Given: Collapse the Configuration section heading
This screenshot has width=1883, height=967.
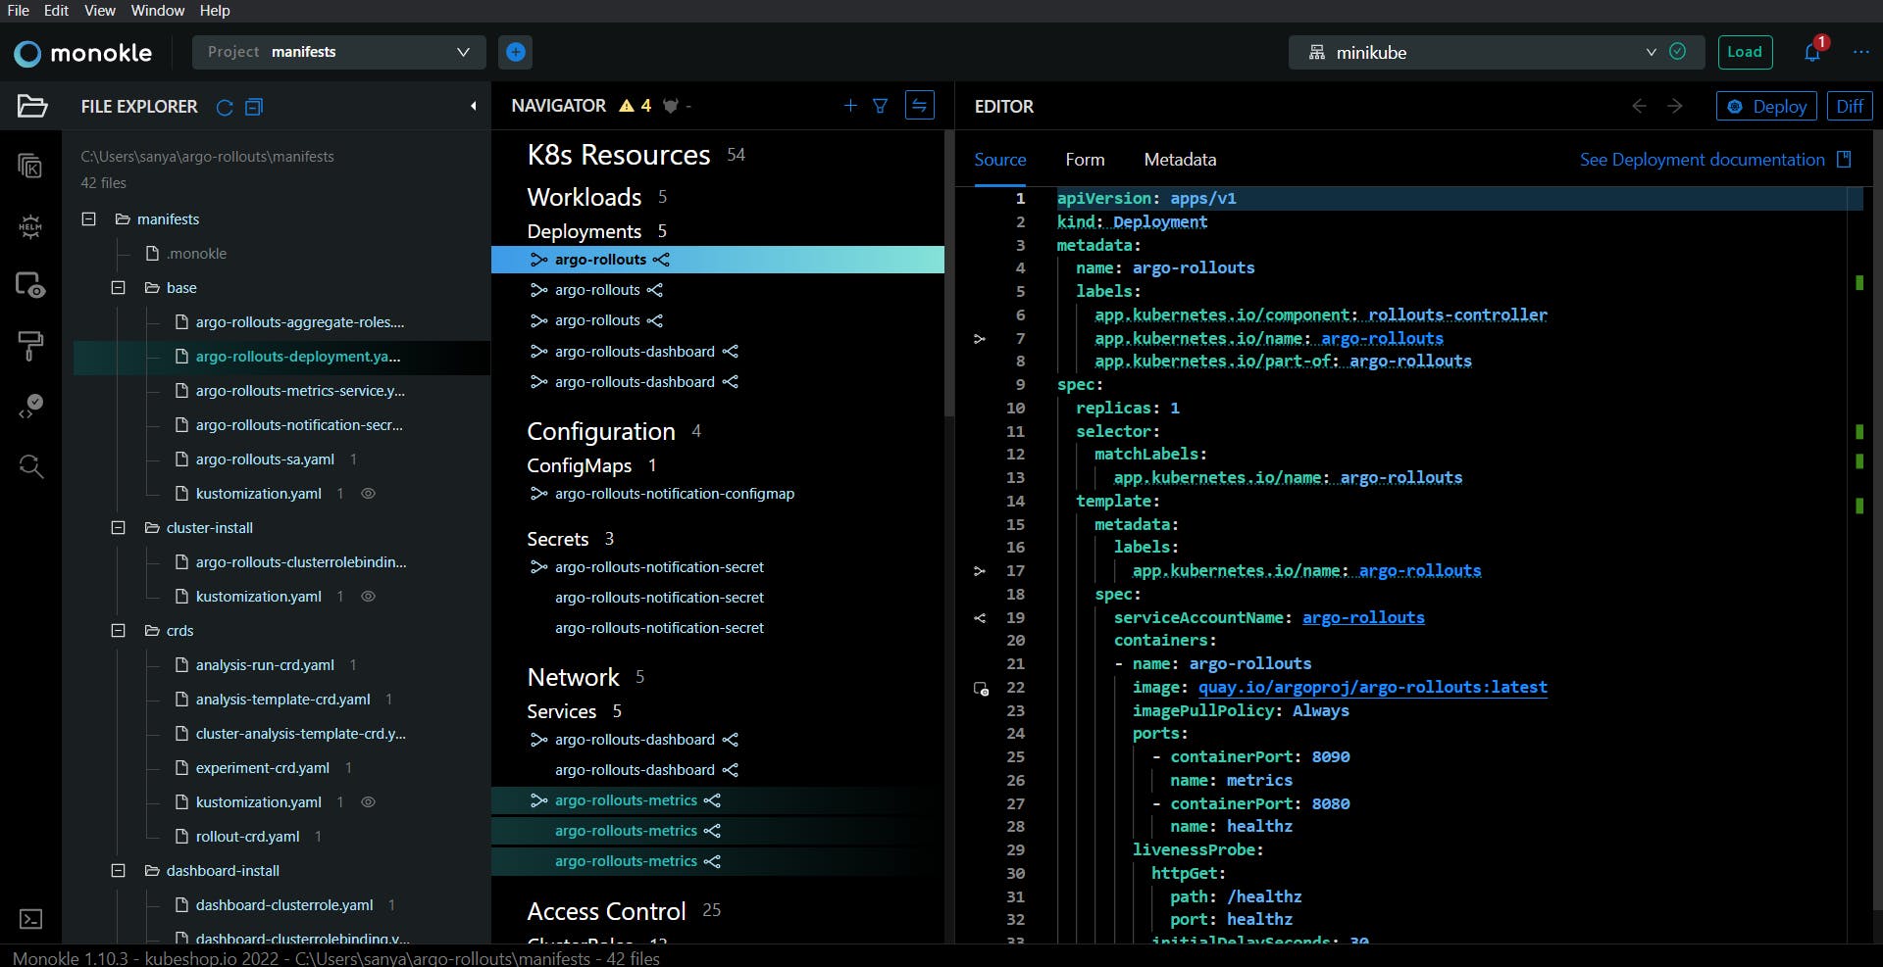Looking at the screenshot, I should pos(601,431).
